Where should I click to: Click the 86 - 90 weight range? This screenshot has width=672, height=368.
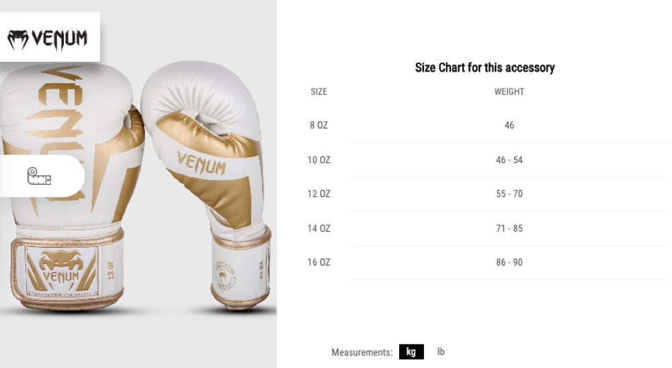click(x=509, y=263)
